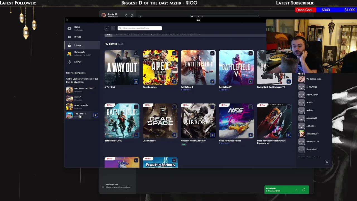Click the Search games and add-ons field
The image size is (357, 201).
point(139,28)
